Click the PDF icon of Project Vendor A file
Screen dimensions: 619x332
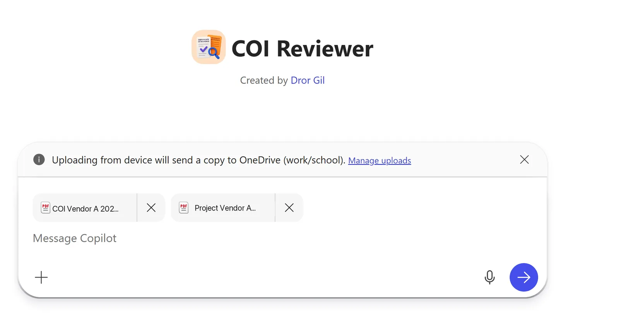[x=184, y=208]
